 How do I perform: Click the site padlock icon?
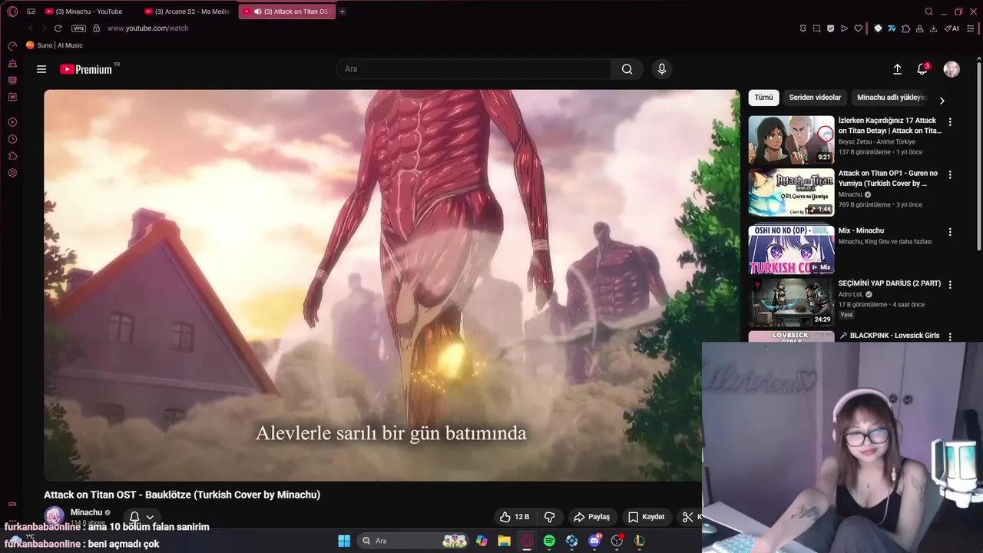pyautogui.click(x=96, y=28)
